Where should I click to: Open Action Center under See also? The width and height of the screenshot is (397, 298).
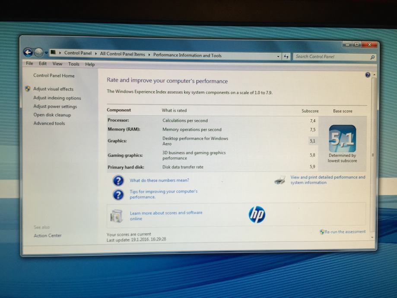coord(48,235)
